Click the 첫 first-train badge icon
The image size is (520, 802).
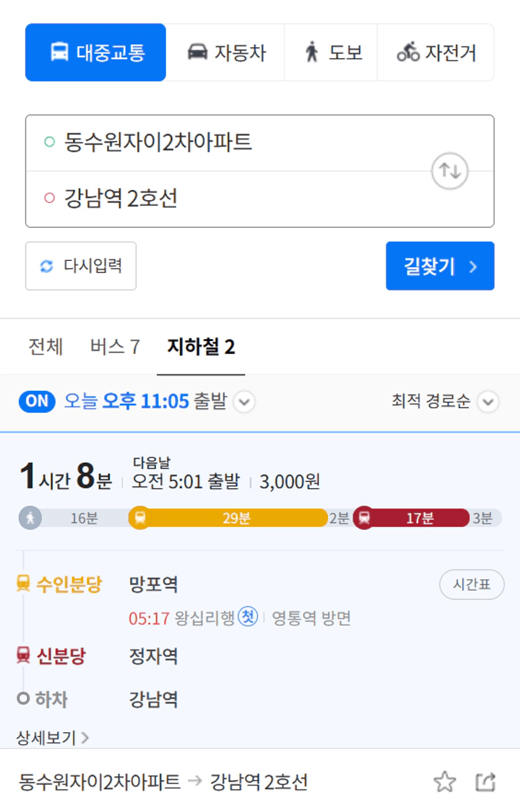pyautogui.click(x=248, y=617)
